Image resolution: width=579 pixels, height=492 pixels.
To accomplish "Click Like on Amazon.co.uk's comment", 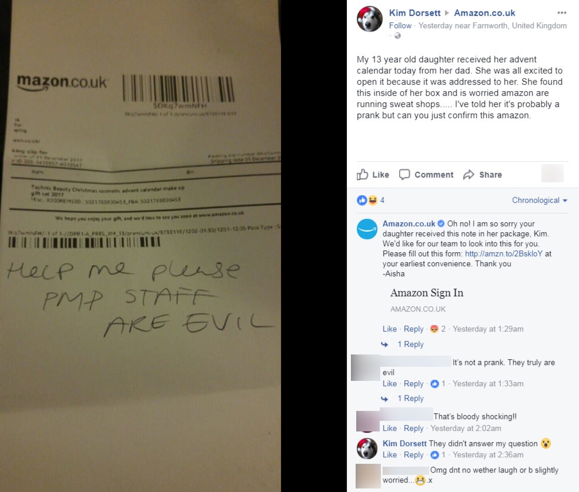I will pyautogui.click(x=390, y=329).
